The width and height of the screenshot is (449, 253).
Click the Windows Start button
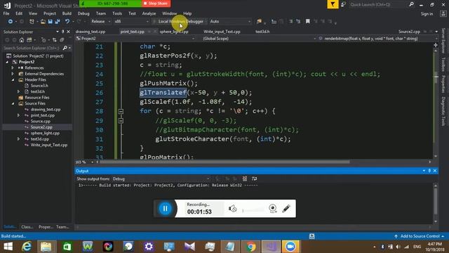(8, 247)
